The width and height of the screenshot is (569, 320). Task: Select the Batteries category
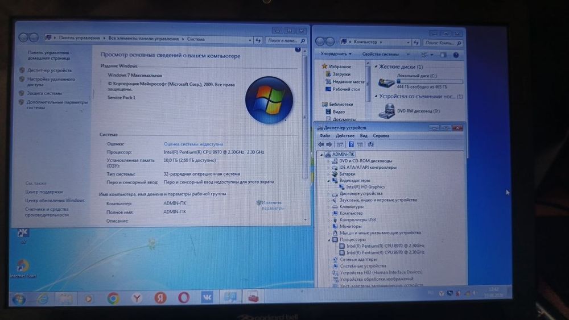347,174
